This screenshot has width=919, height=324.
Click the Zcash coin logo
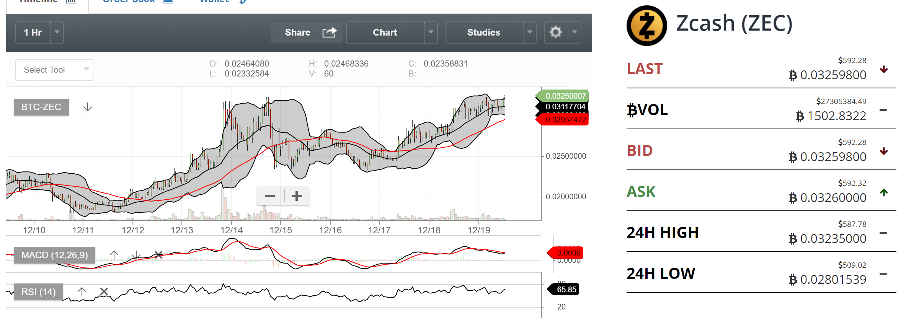point(647,26)
